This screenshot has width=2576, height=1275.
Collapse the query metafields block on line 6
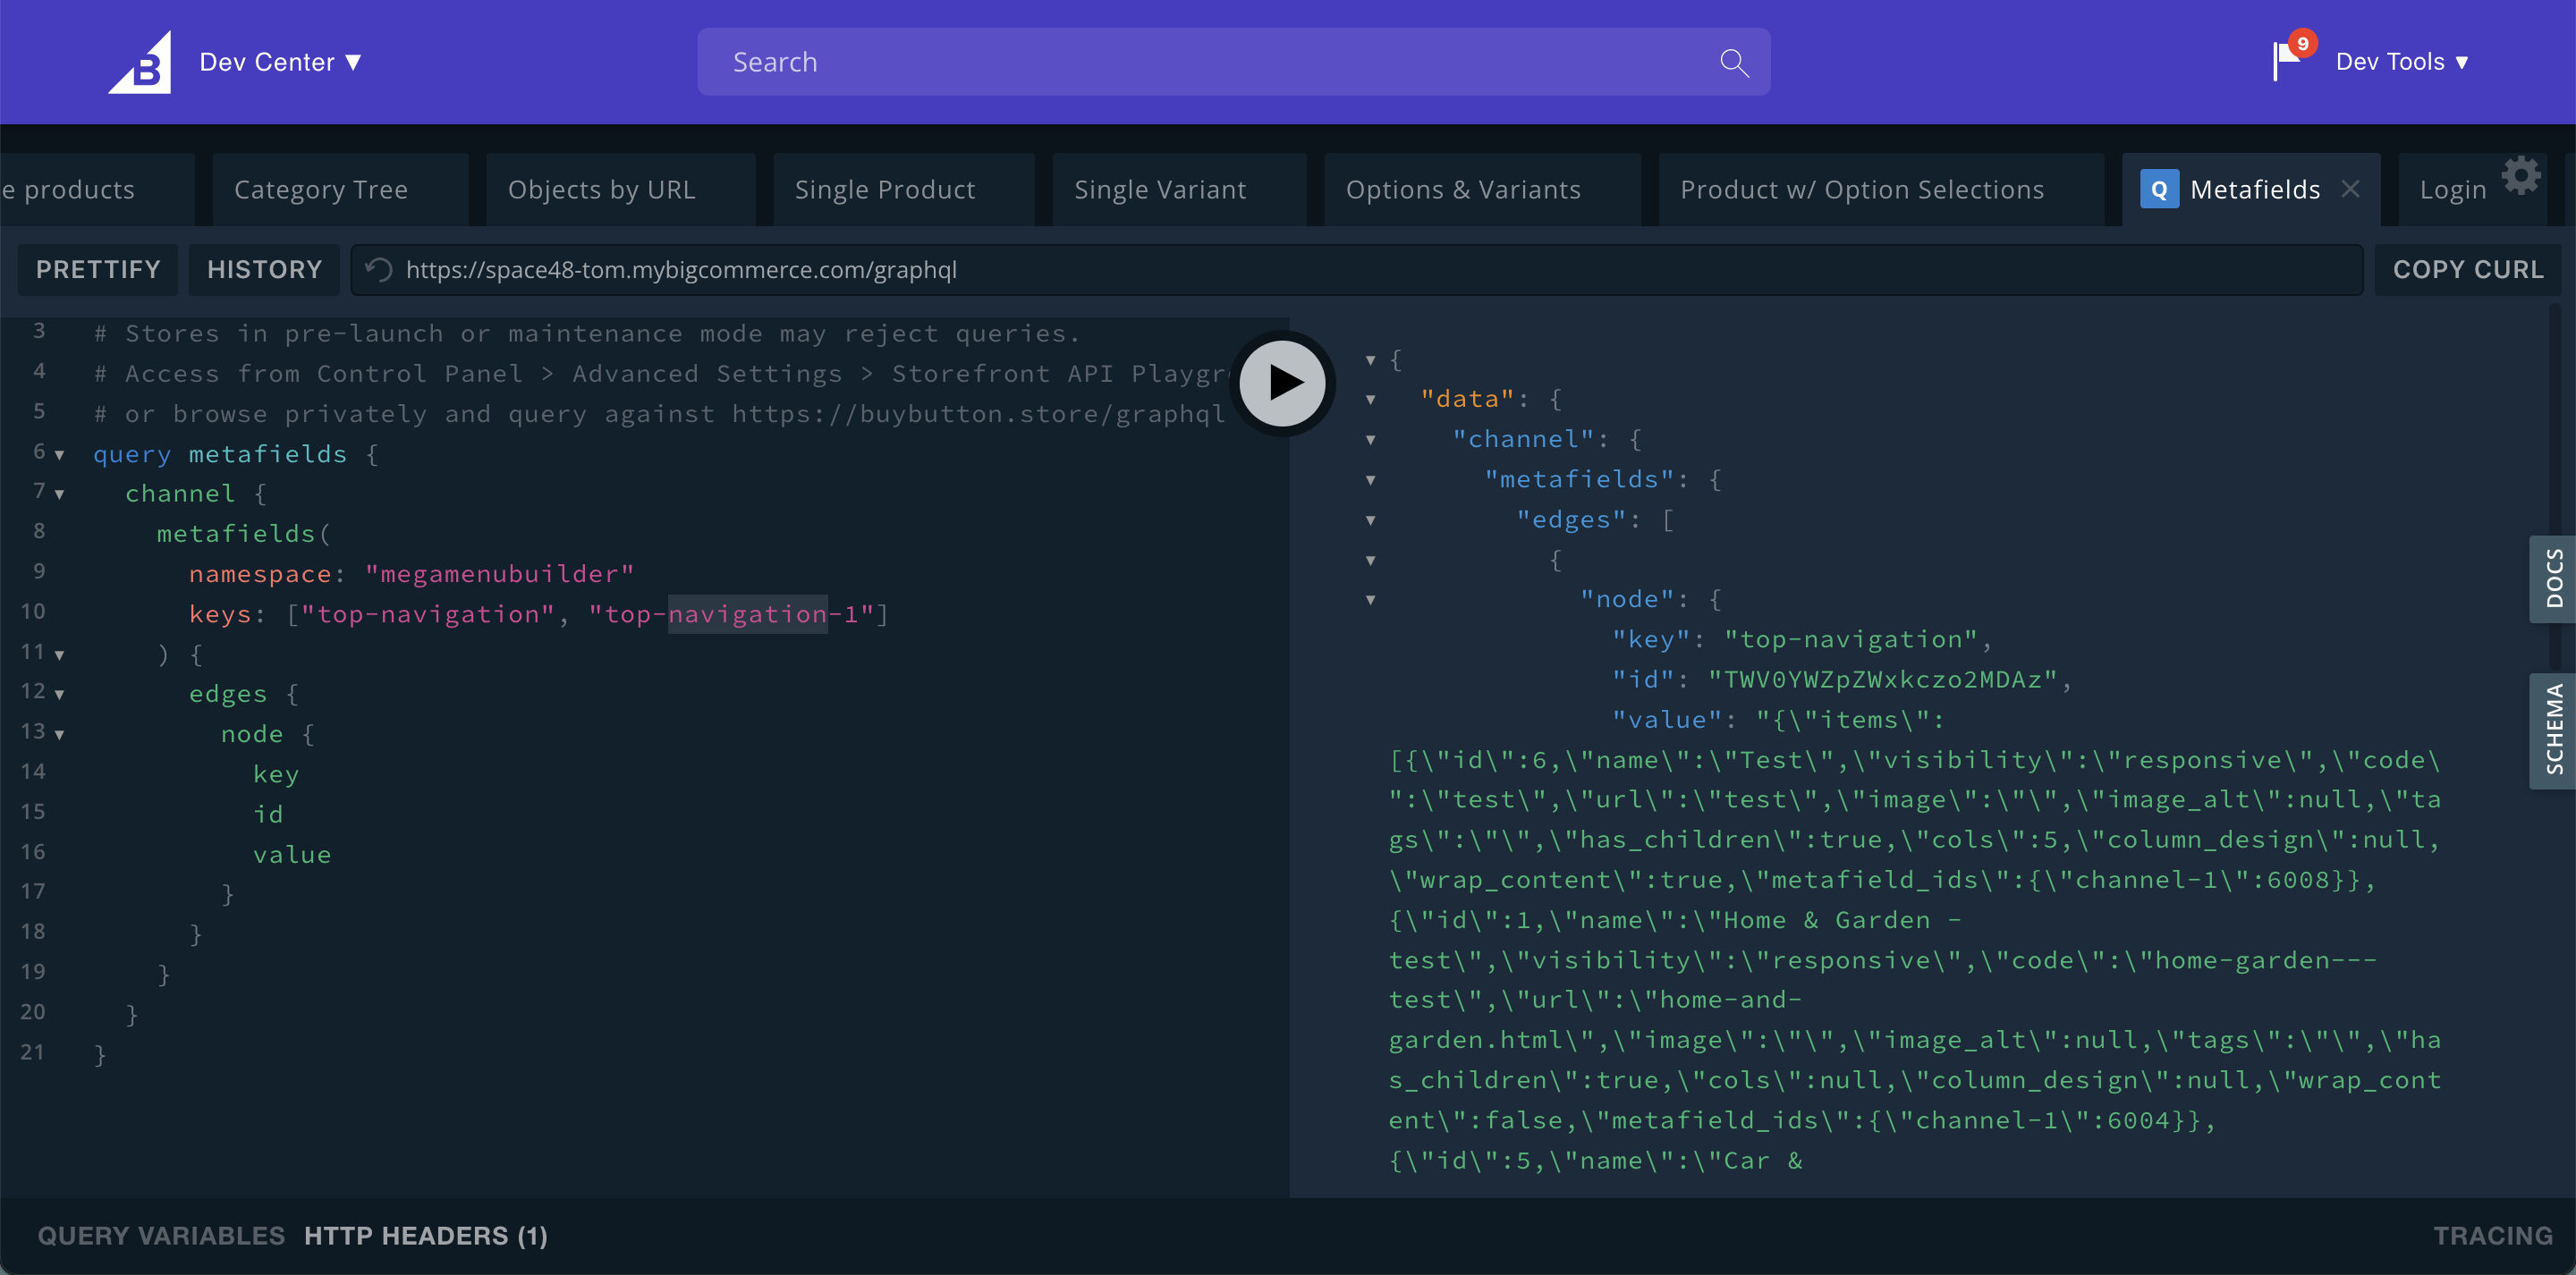59,455
